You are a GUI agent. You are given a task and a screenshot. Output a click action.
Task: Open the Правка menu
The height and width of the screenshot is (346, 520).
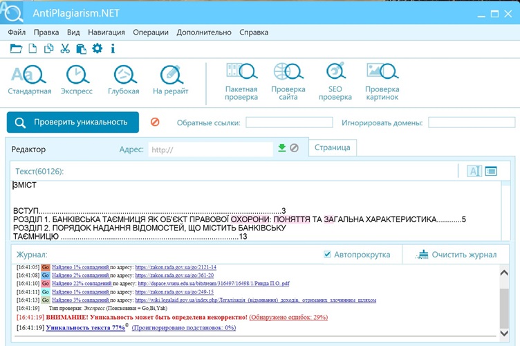click(46, 33)
